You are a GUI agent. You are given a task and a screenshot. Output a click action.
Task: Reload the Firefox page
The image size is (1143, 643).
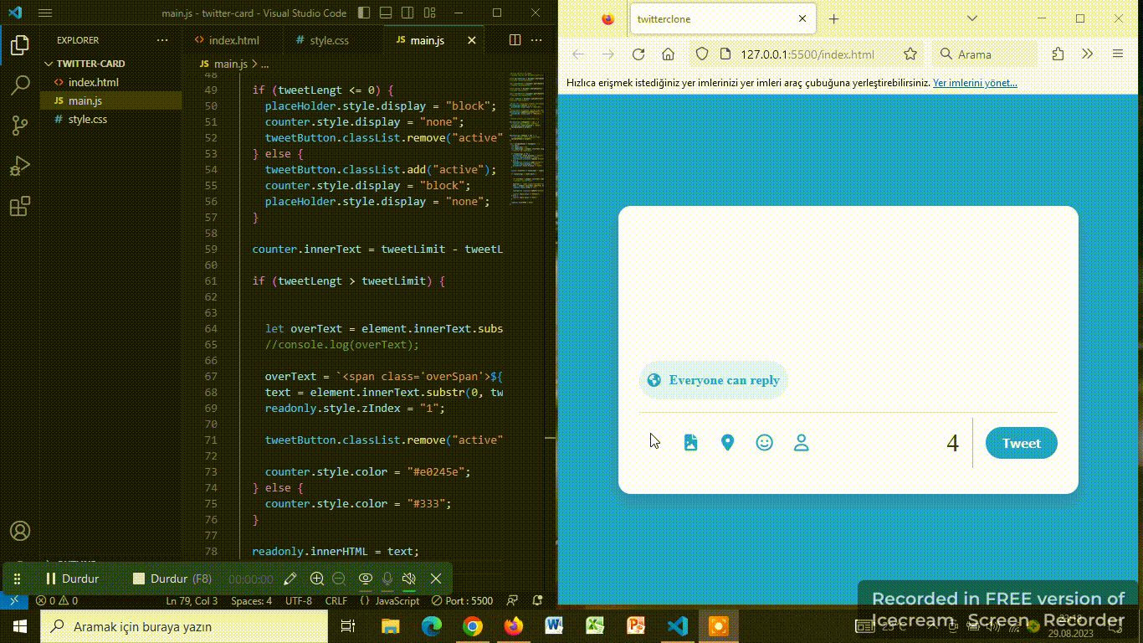click(638, 54)
